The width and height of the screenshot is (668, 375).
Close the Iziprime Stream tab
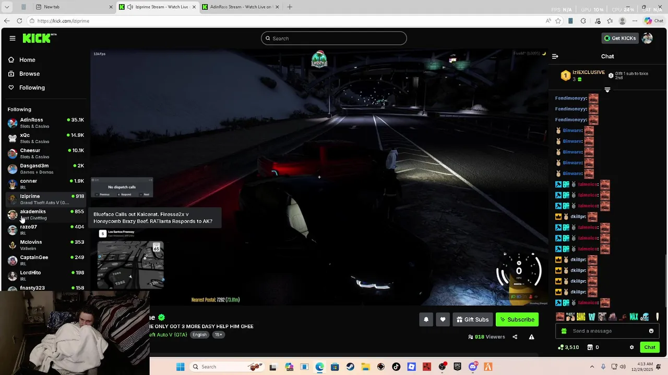[194, 7]
